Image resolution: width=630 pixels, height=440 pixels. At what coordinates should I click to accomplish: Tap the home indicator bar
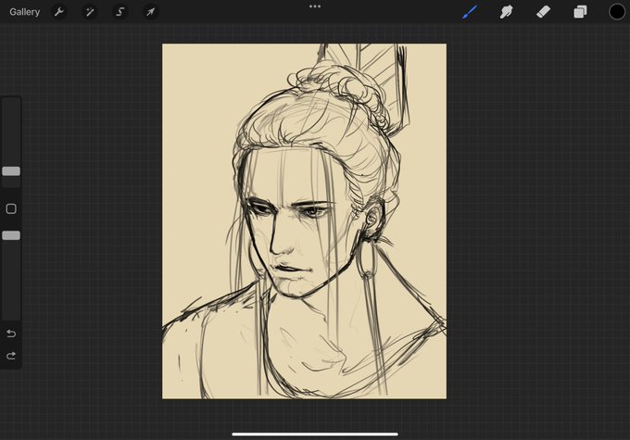coord(315,434)
